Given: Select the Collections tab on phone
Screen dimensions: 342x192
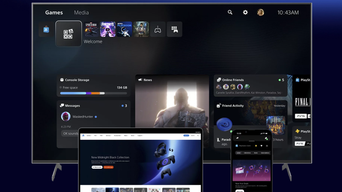Looking at the screenshot, I should (247, 153).
